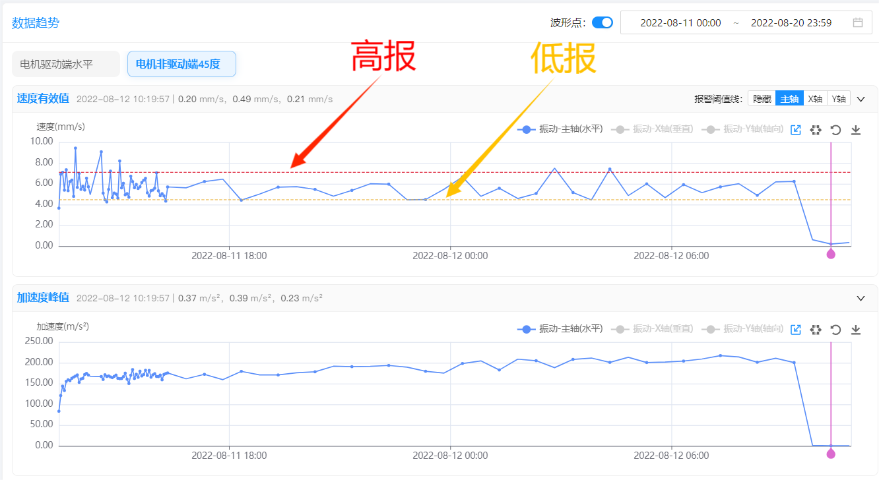Viewport: 879px width, 480px height.
Task: Open fullscreen view of the acceleration chart
Action: tap(795, 329)
